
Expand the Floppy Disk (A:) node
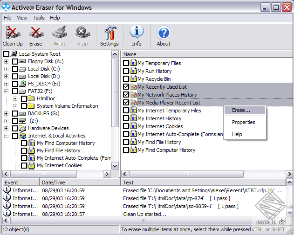(x=6, y=61)
